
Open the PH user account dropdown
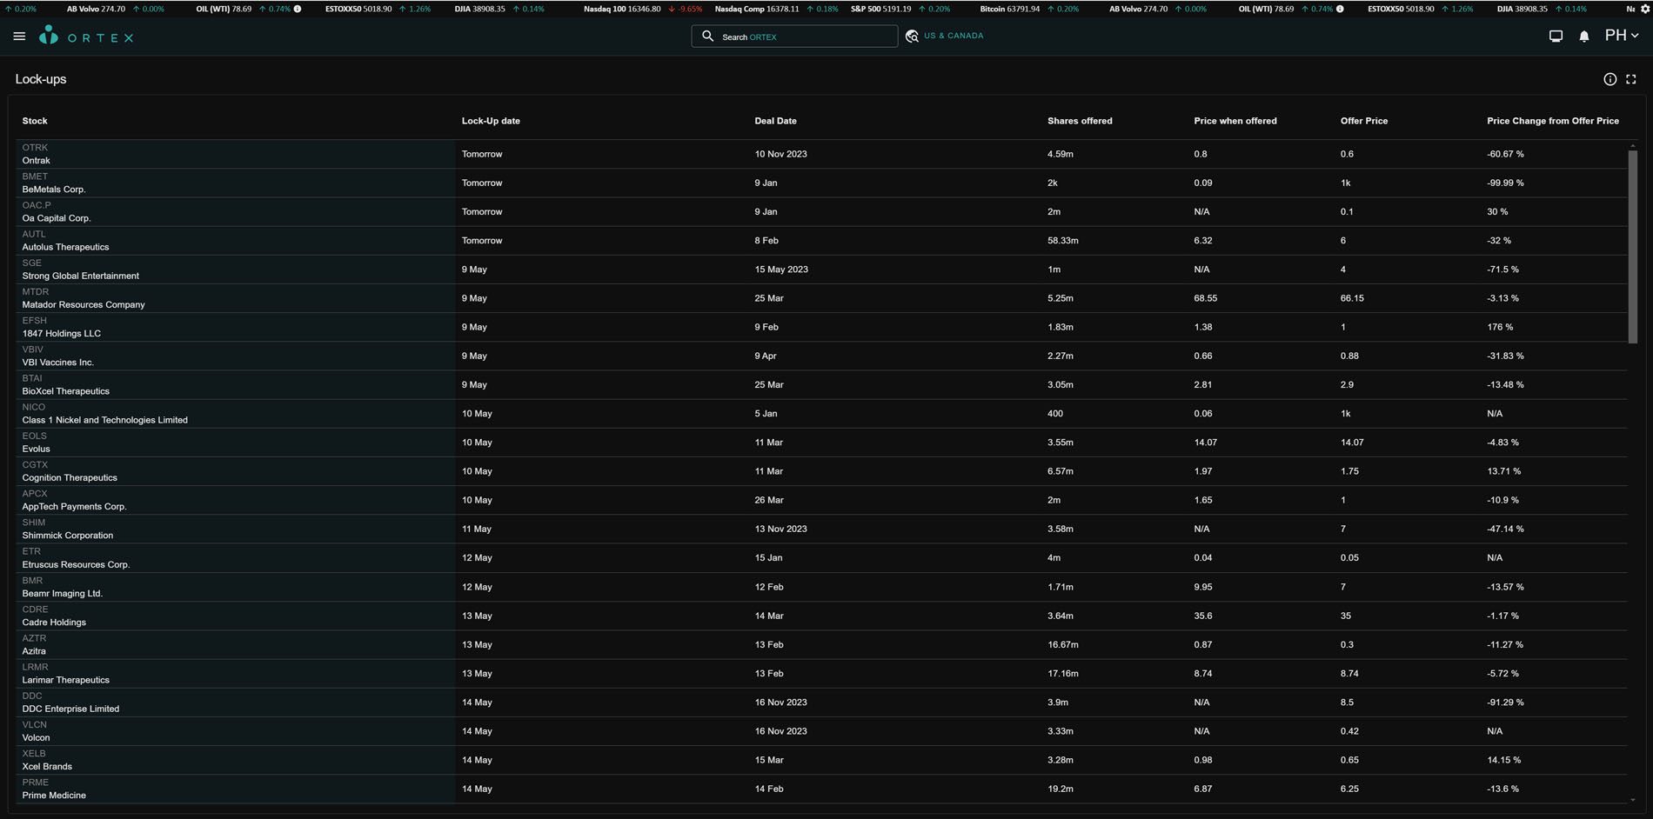1621,36
